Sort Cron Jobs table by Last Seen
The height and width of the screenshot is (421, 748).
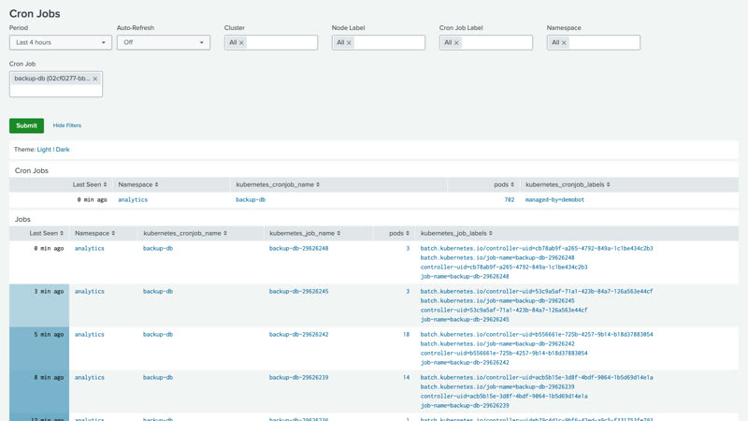90,184
